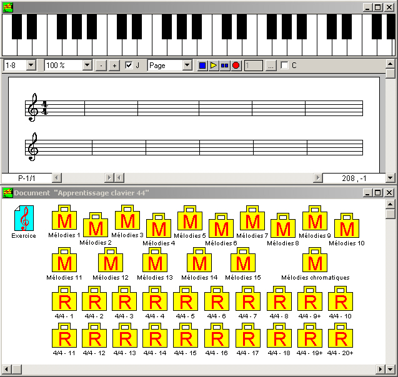Open the rhythm bag 4/4 - 1
The width and height of the screenshot is (398, 377).
(x=64, y=298)
